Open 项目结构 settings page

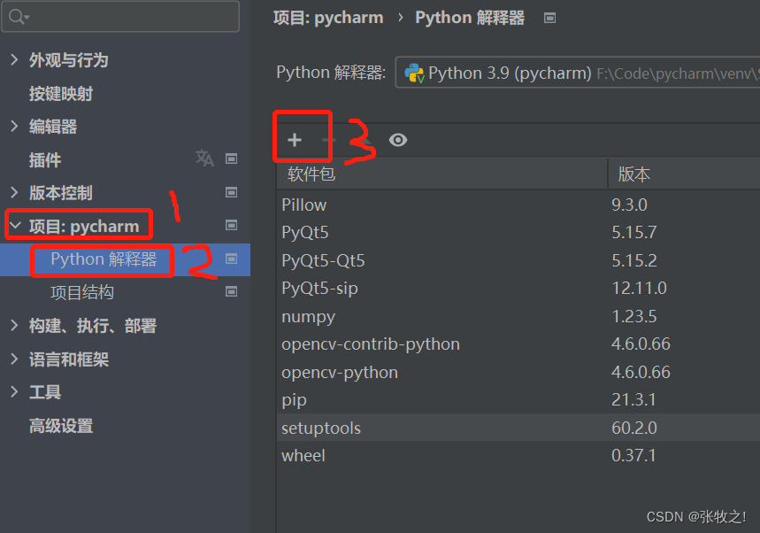pos(82,292)
